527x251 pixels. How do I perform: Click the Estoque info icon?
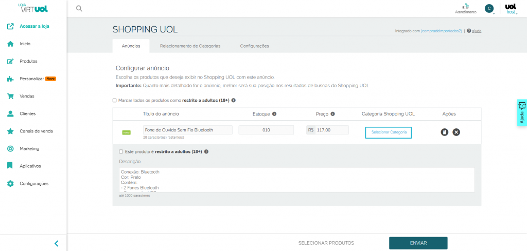point(274,114)
